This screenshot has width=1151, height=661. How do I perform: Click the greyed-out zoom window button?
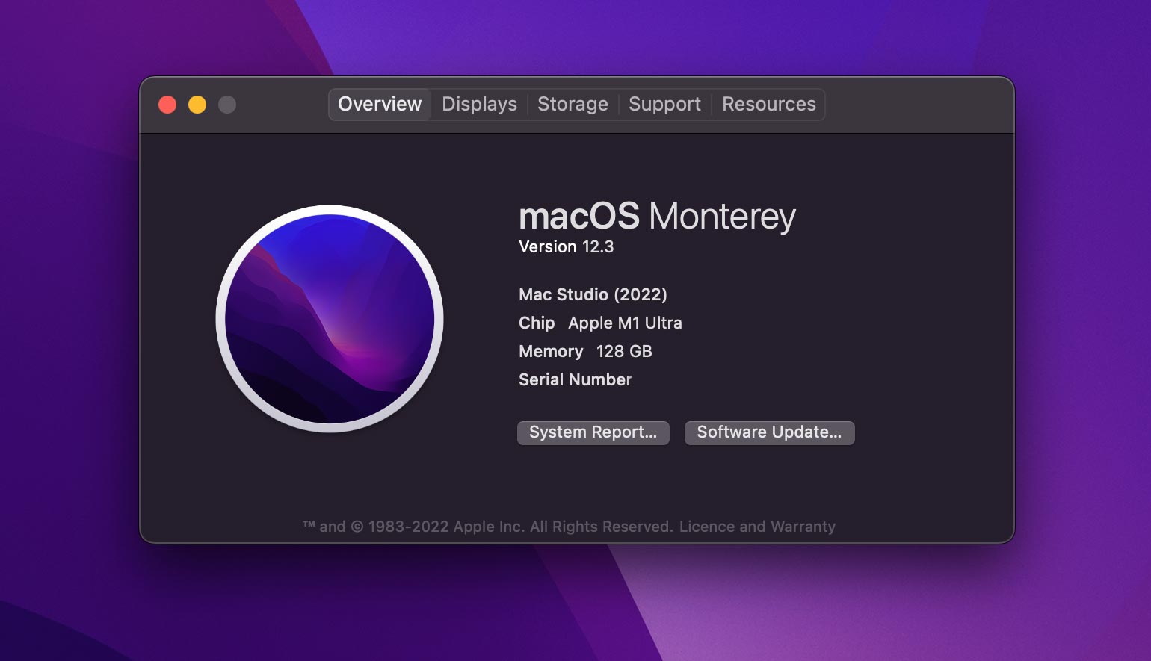(227, 105)
